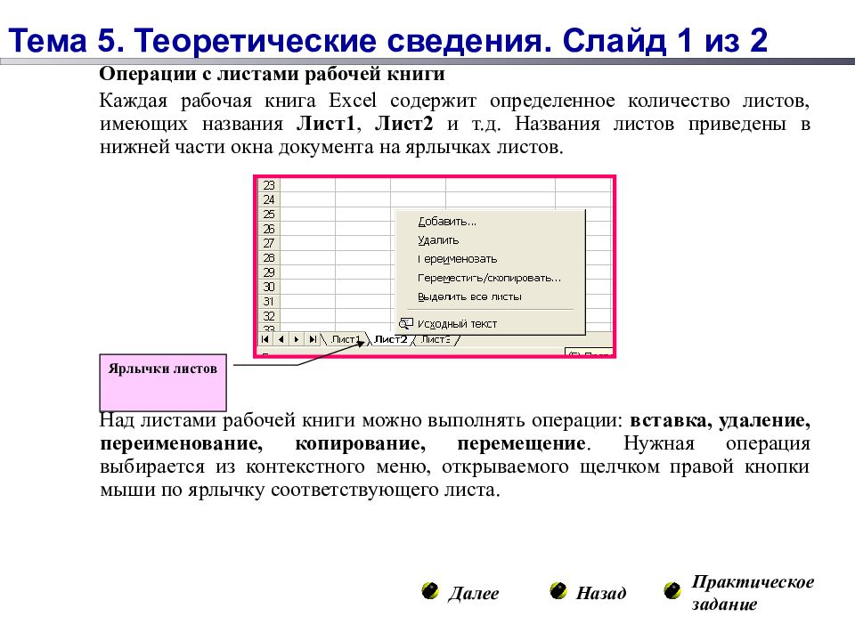
Task: Open Исходный текст from the context menu
Action: [490, 324]
